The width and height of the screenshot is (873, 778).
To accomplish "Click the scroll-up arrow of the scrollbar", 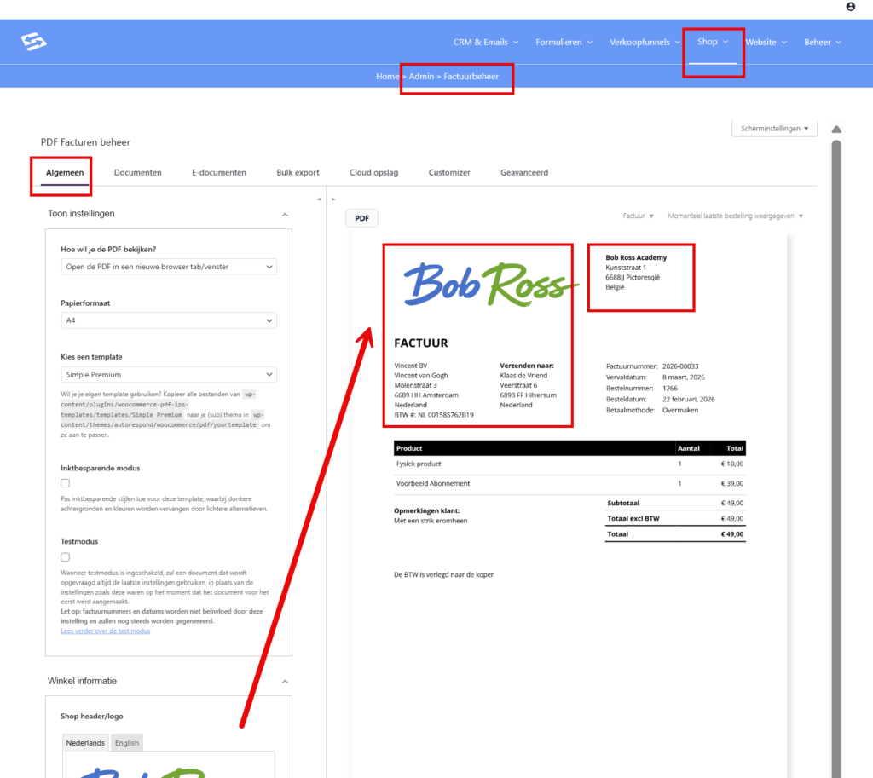I will click(836, 130).
